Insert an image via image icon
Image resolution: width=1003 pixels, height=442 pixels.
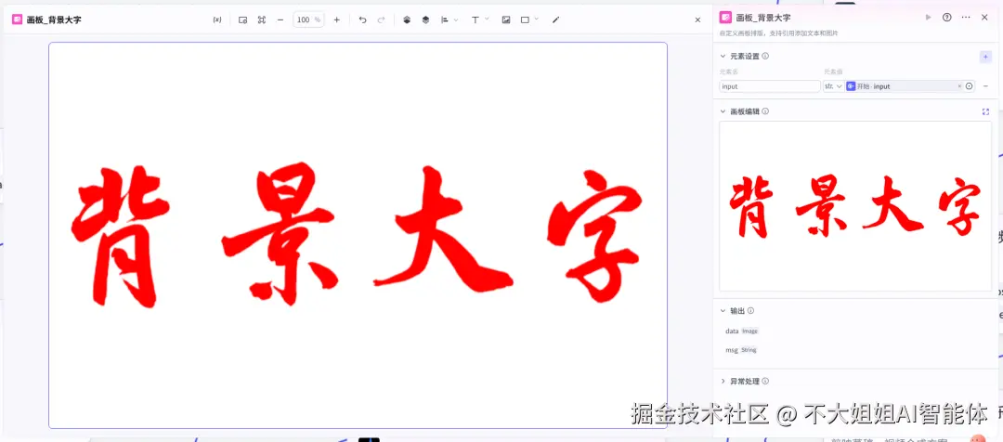506,19
